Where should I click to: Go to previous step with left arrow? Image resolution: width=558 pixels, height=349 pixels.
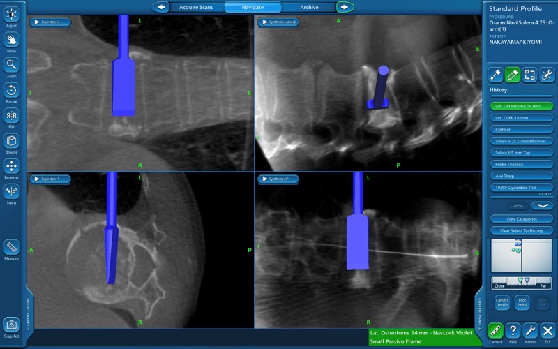(x=161, y=7)
